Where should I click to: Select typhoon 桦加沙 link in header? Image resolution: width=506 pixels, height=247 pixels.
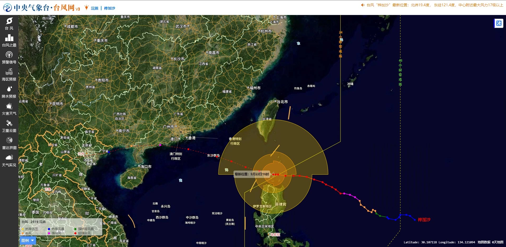coord(110,8)
